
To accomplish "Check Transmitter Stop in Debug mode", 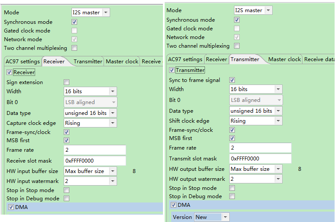I will pyautogui.click(x=232, y=196).
